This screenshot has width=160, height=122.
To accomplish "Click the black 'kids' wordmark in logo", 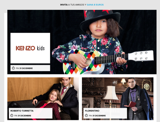I will point(41,48).
